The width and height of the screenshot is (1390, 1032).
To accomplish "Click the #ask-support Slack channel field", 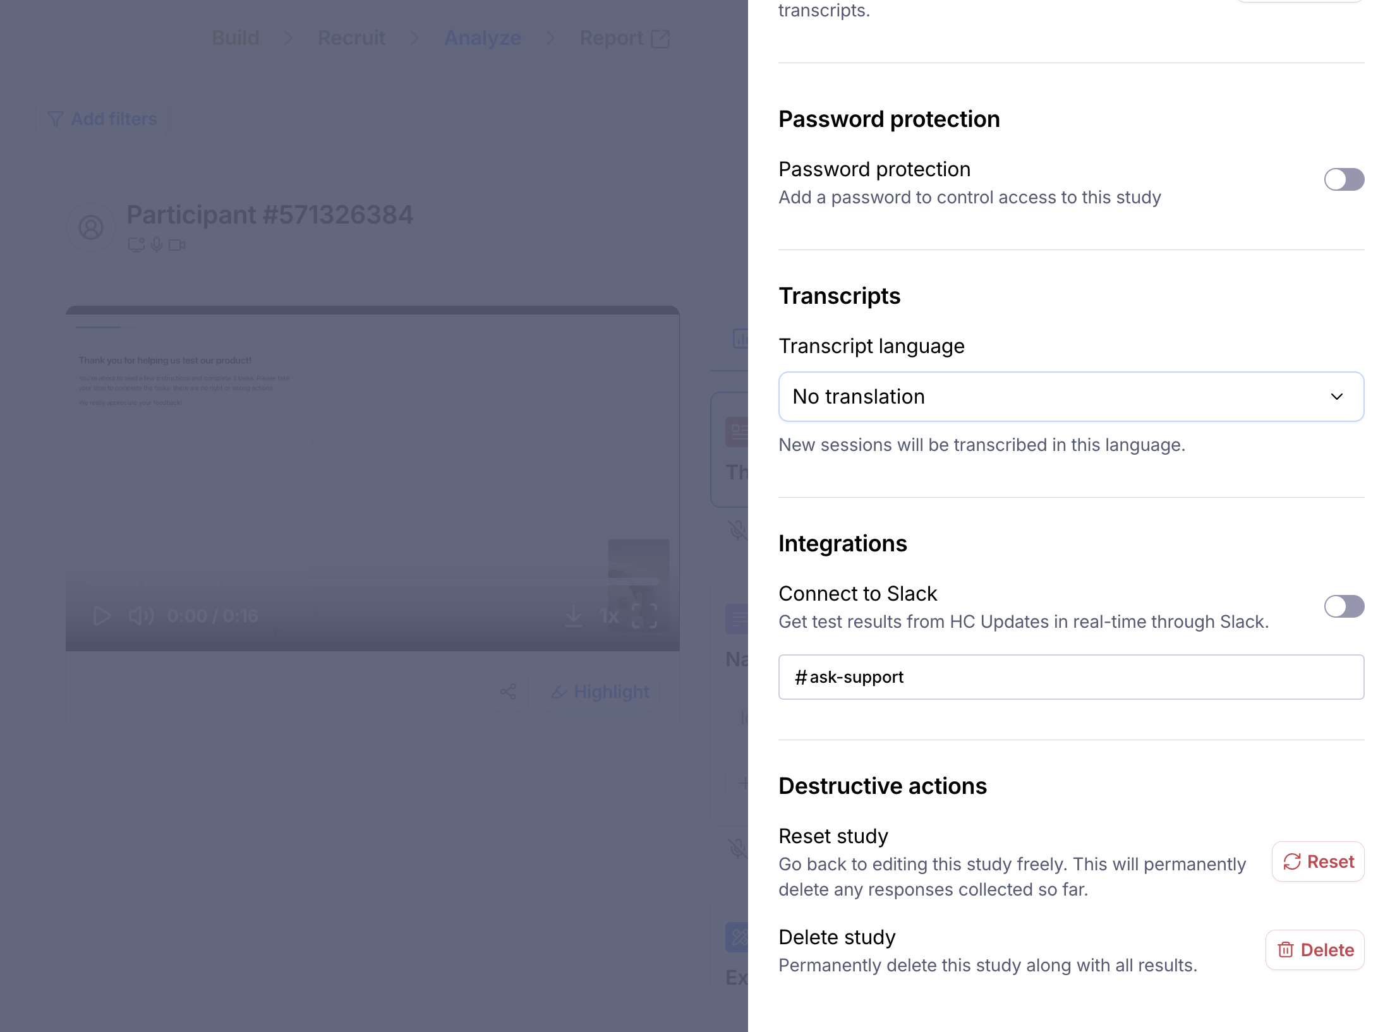I will 1071,677.
